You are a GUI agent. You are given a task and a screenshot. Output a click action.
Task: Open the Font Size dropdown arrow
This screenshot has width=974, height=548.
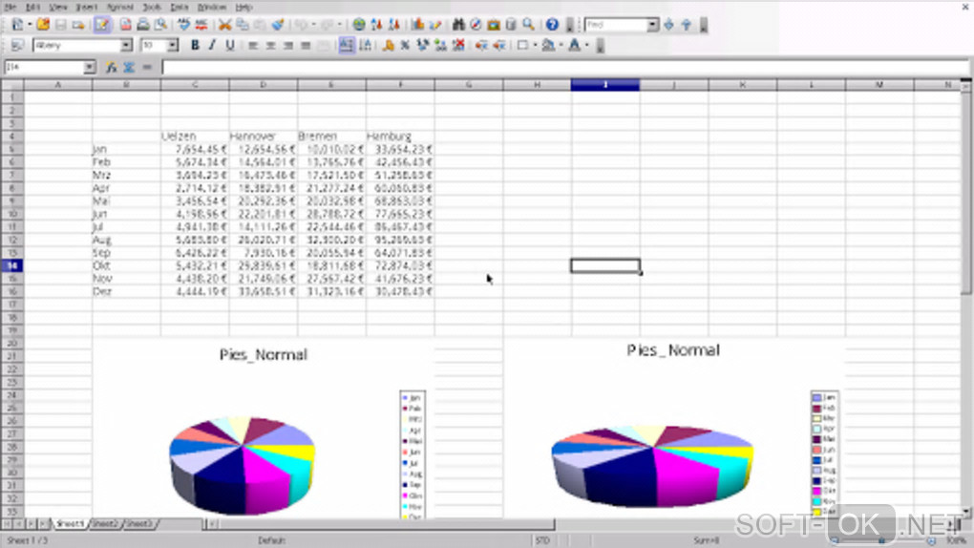pyautogui.click(x=173, y=46)
